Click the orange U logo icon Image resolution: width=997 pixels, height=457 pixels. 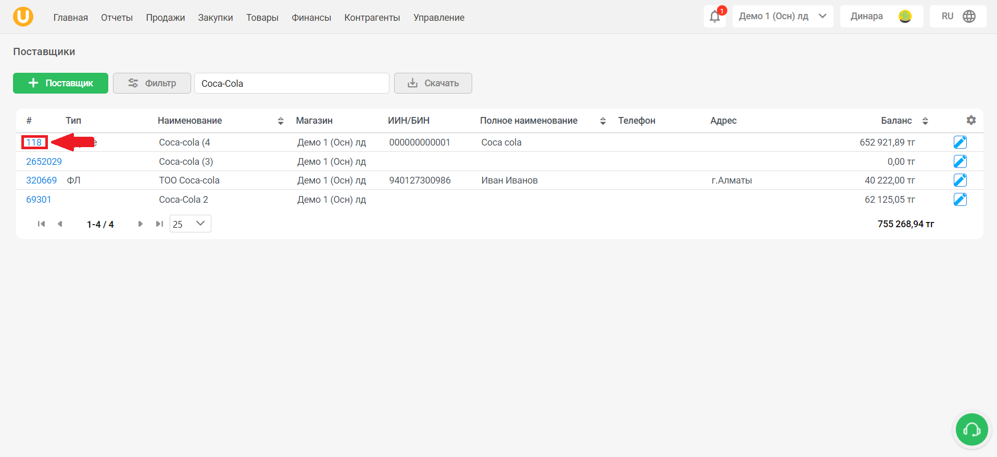(23, 17)
